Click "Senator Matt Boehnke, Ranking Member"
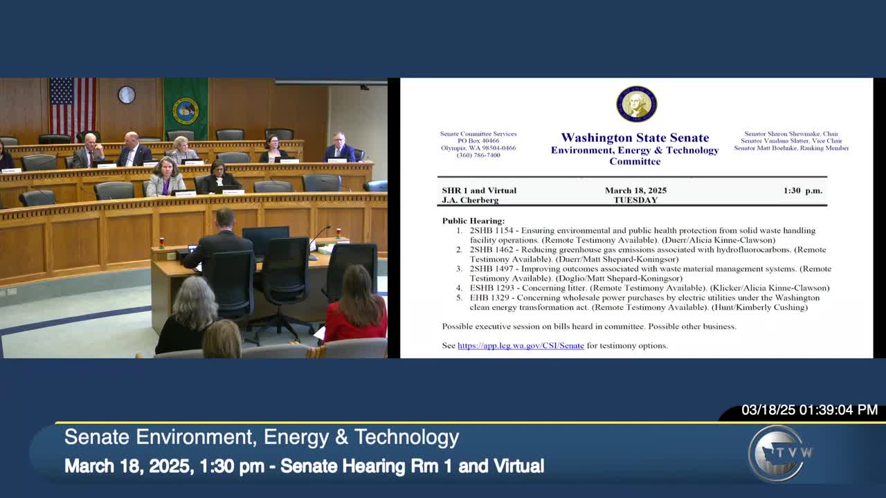 791,148
